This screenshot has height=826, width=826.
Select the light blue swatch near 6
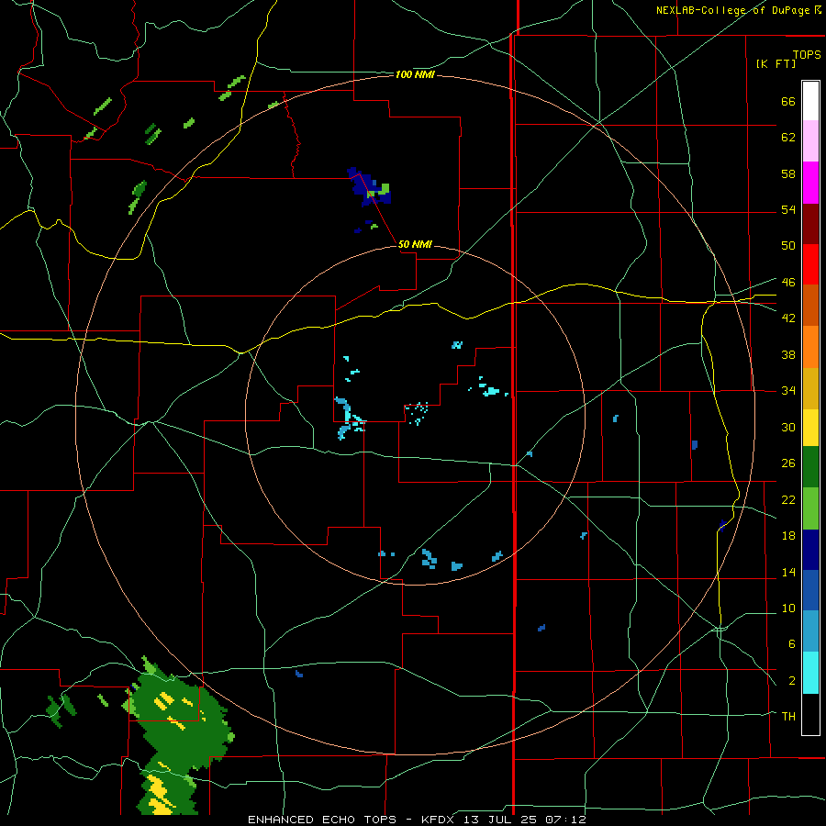[810, 631]
